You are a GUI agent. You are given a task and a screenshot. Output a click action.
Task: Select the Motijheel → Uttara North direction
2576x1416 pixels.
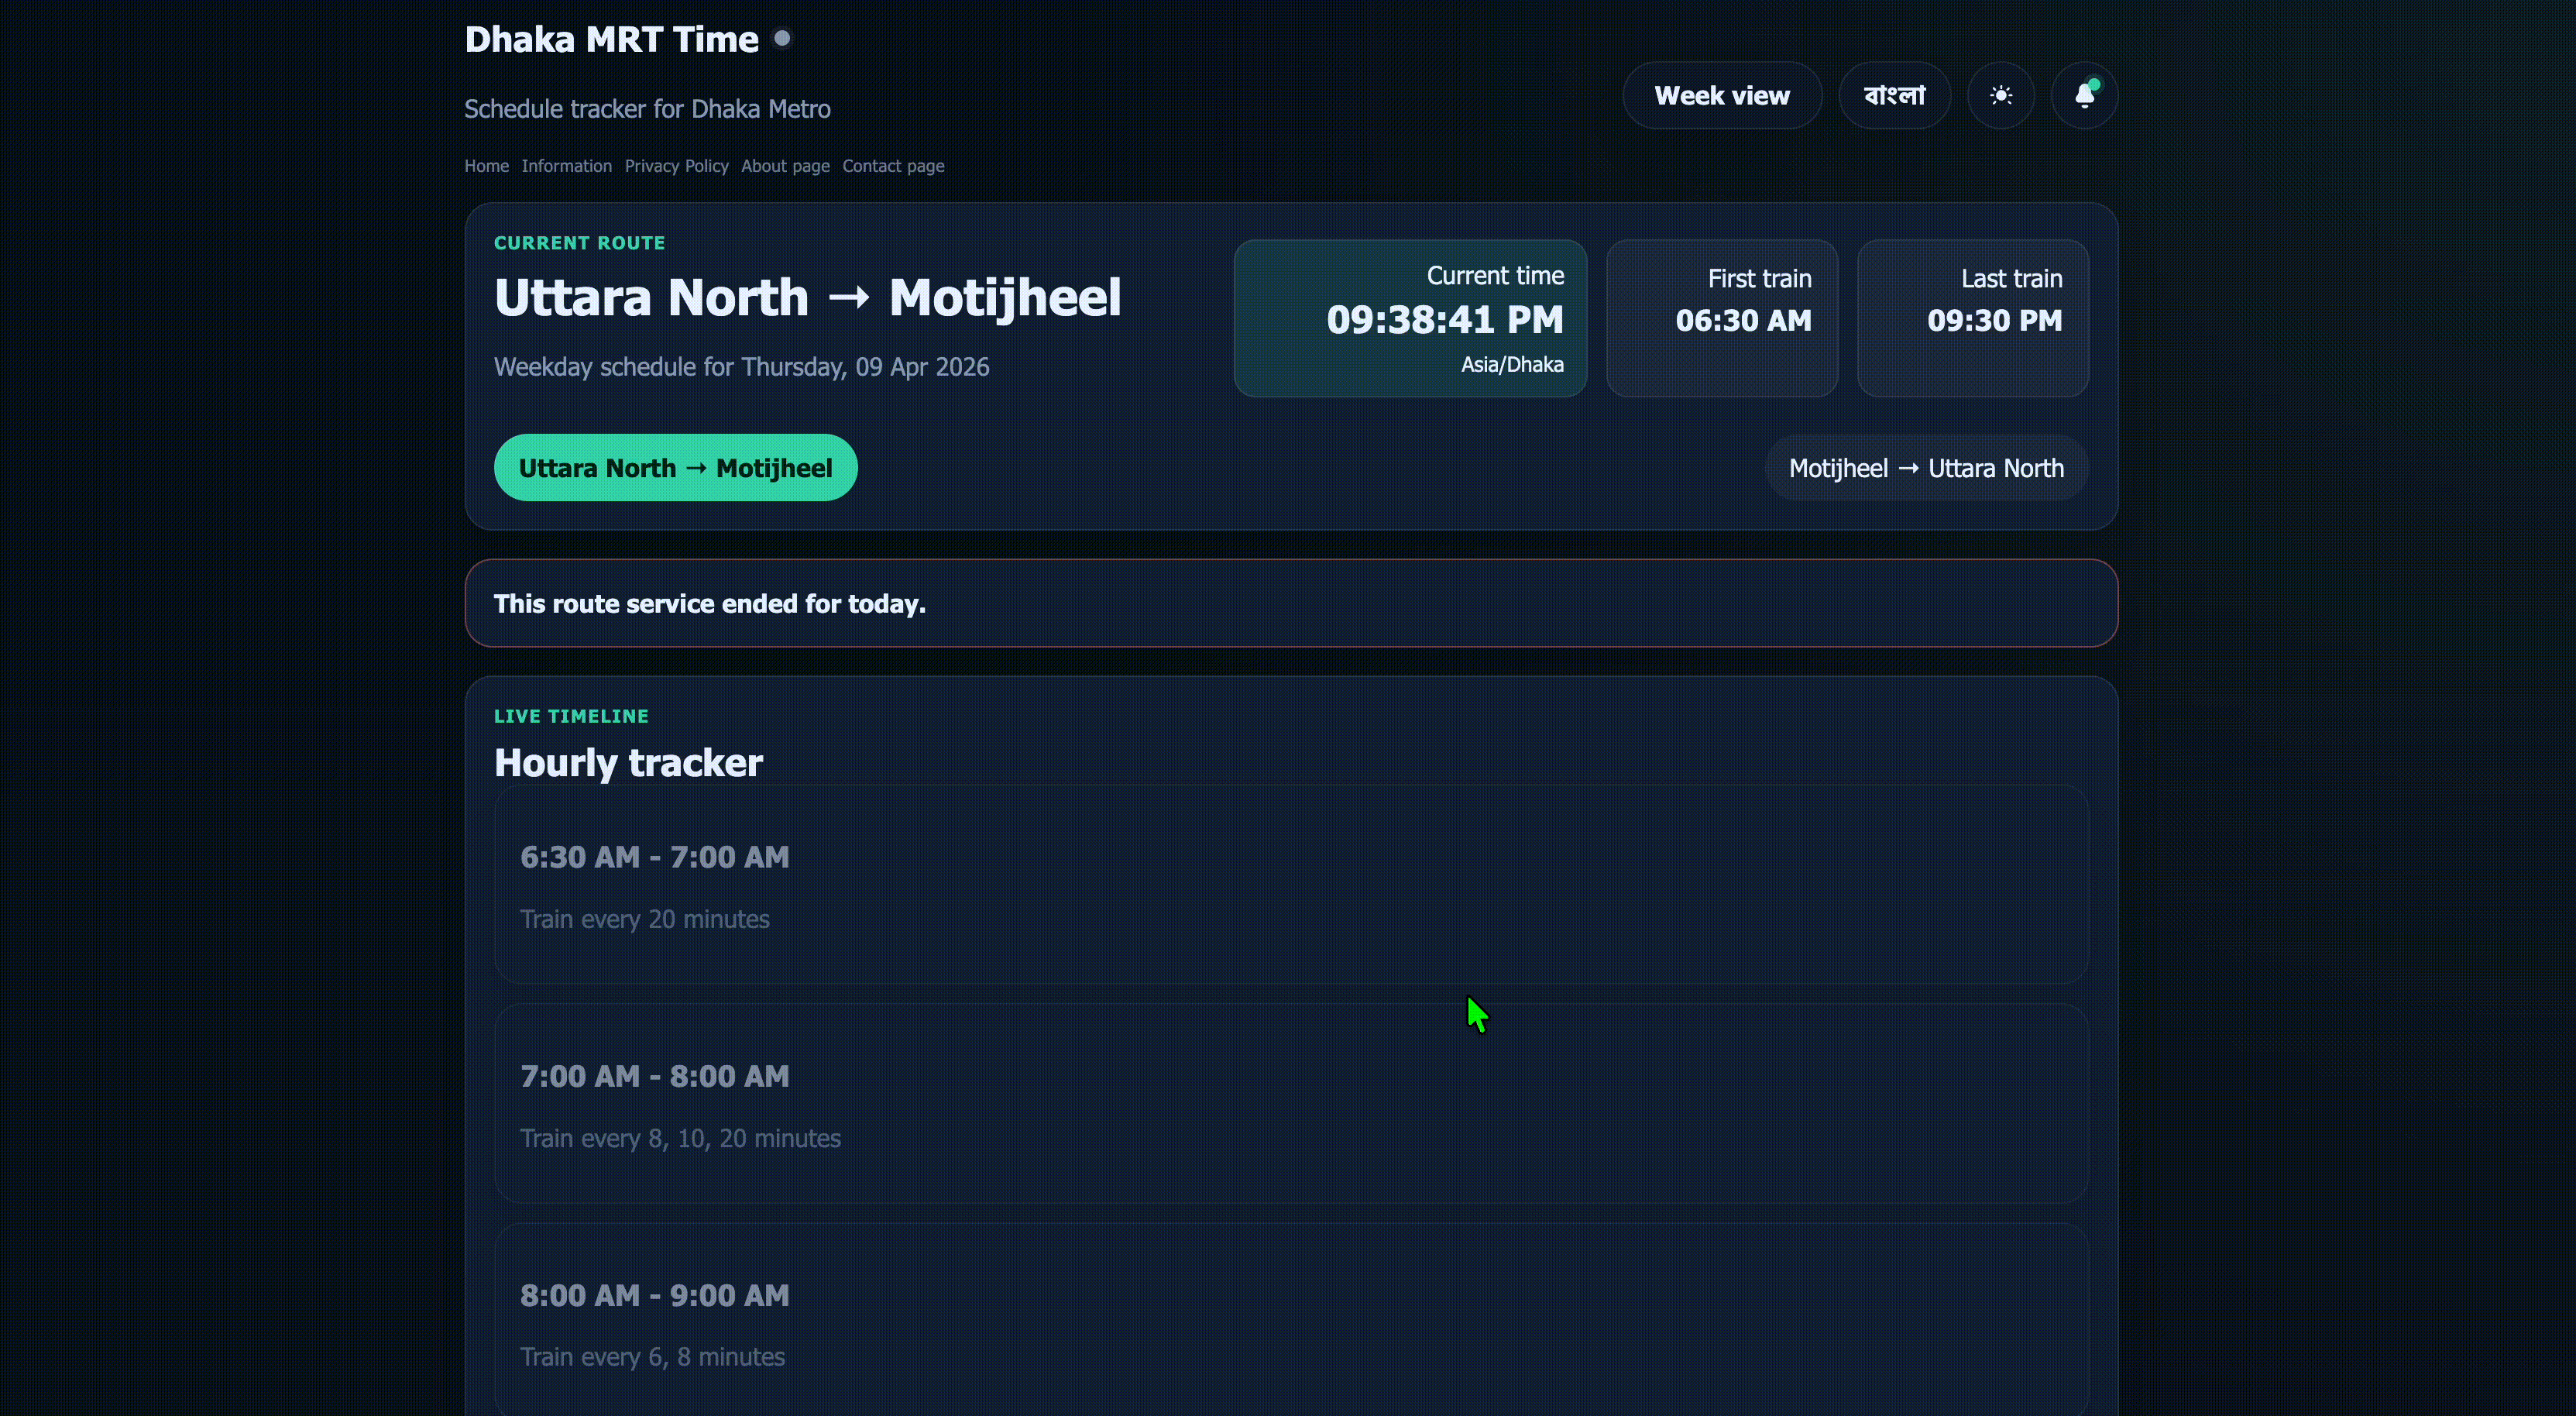coord(1925,467)
